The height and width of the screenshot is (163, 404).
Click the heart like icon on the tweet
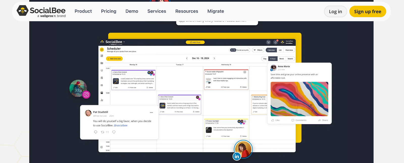pyautogui.click(x=114, y=132)
